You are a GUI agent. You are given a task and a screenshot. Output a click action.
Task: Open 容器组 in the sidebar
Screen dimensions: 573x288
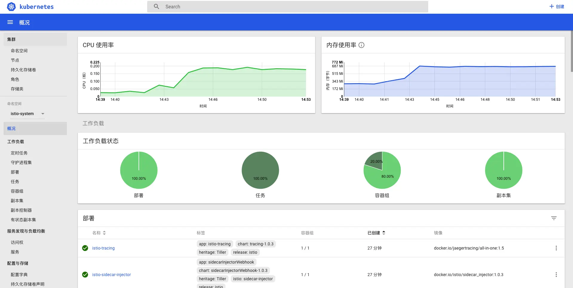[x=17, y=191]
